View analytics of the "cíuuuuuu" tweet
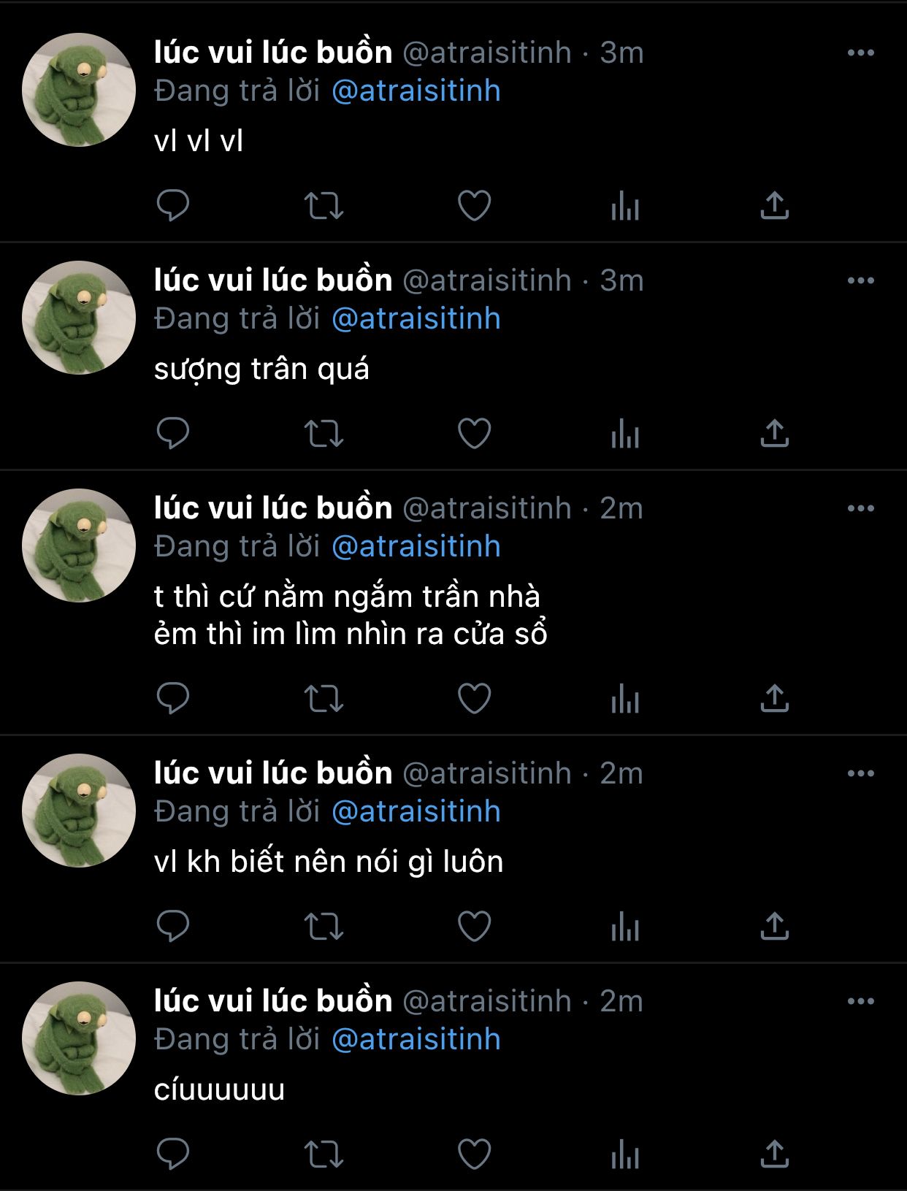907x1191 pixels. click(x=625, y=1154)
